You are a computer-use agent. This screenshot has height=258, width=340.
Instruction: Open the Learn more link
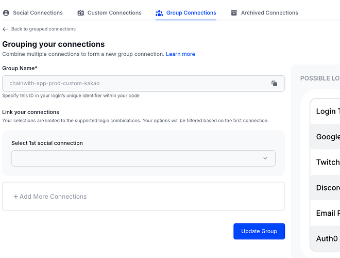pos(180,54)
